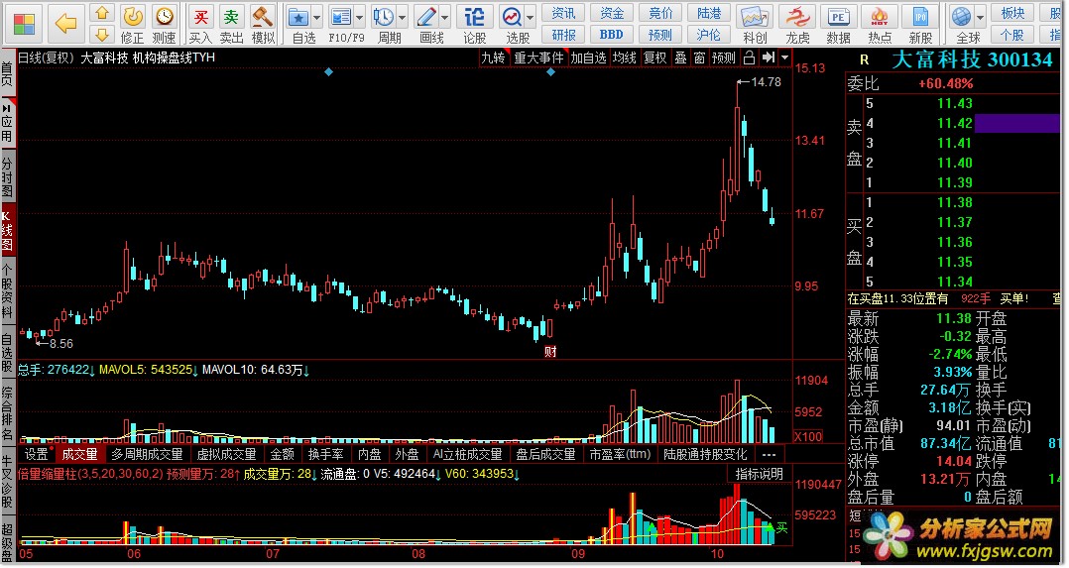The width and height of the screenshot is (1069, 568).
Task: Click the buy level 1 price 11.38
Action: click(x=954, y=202)
